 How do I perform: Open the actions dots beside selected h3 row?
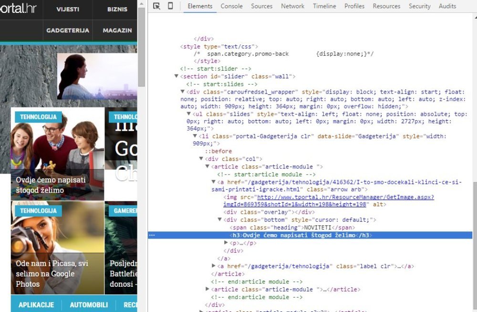(152, 235)
